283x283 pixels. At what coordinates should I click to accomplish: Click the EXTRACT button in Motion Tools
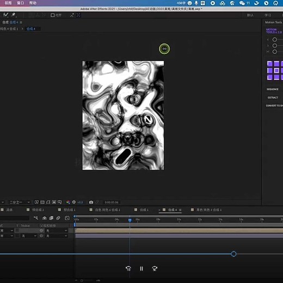pyautogui.click(x=273, y=97)
